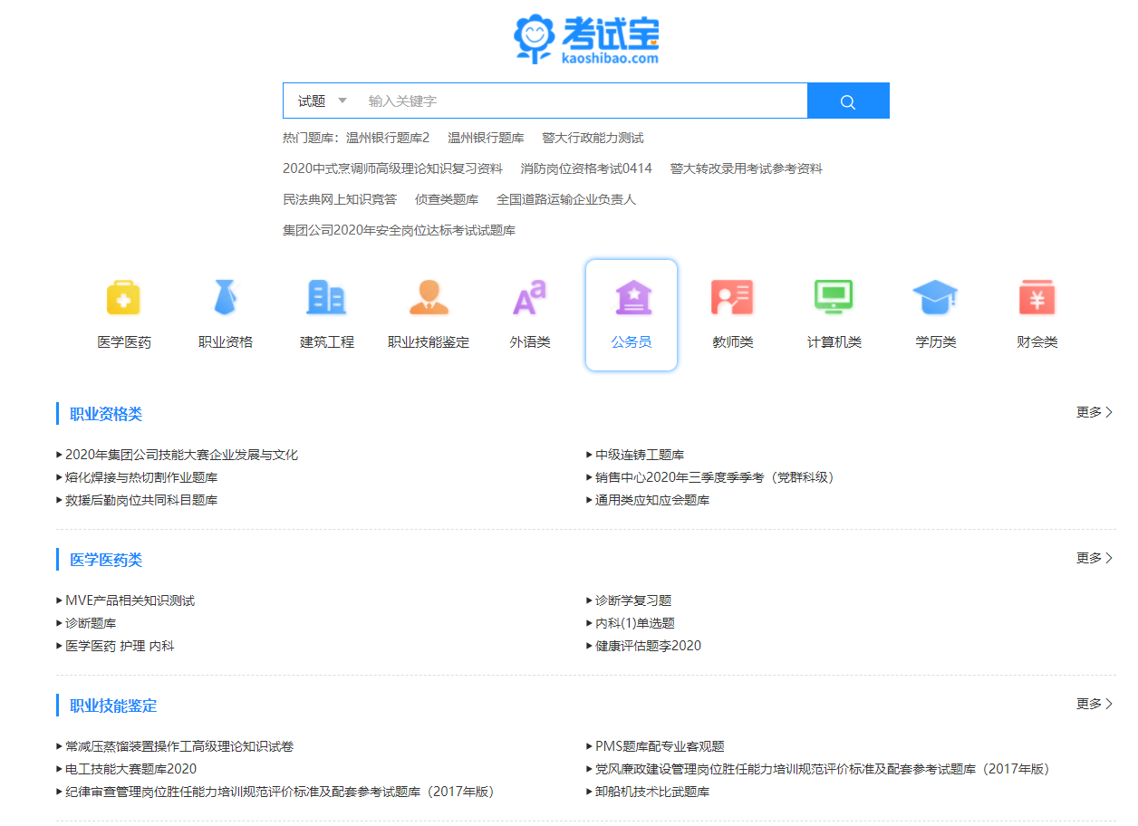Select the 医学医药 category icon
The width and height of the screenshot is (1138, 826).
[123, 297]
